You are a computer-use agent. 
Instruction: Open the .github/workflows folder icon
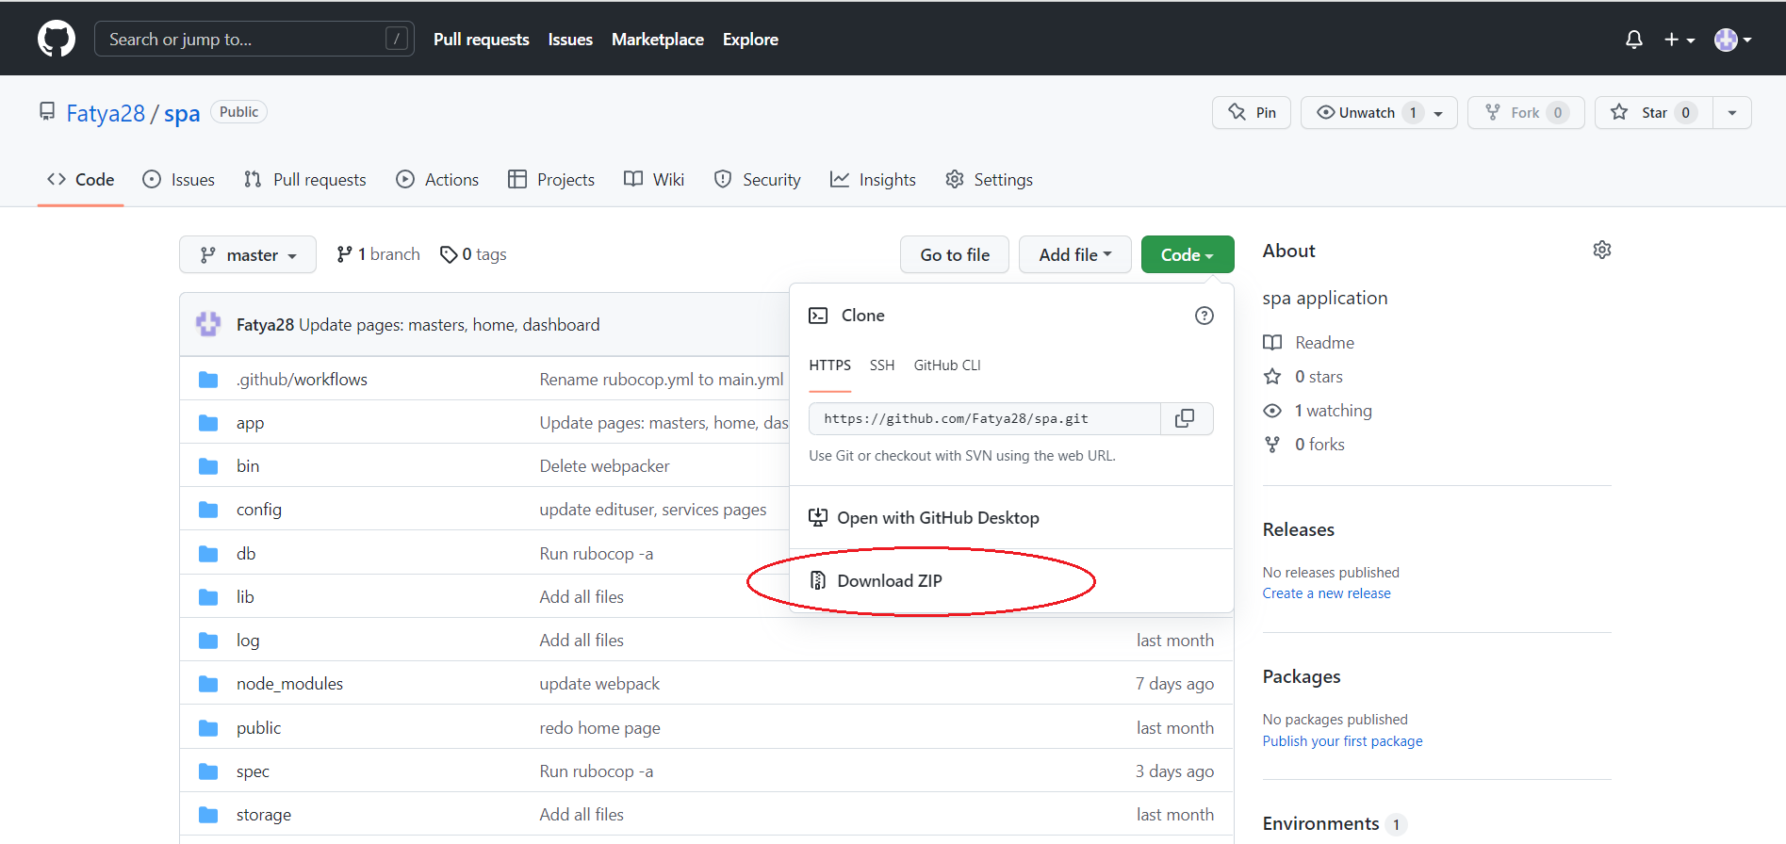point(208,380)
